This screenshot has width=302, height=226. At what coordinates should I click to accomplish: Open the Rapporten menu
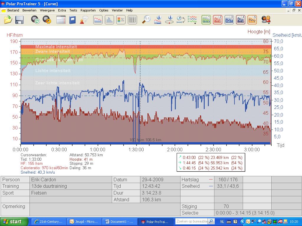(x=88, y=10)
